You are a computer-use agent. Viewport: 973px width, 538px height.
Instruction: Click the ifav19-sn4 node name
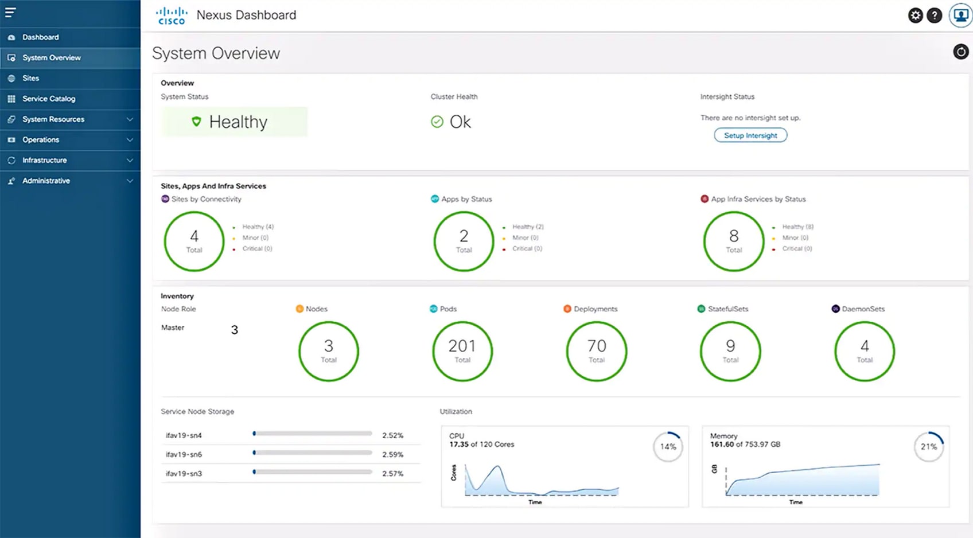pyautogui.click(x=184, y=435)
